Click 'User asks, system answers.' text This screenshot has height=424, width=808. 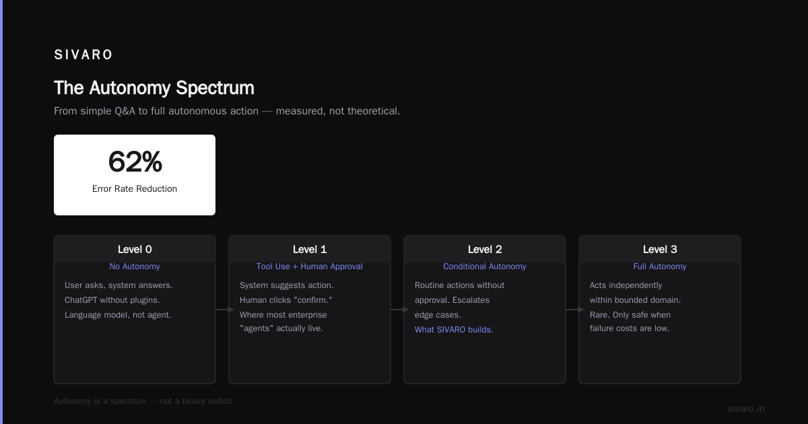tap(119, 285)
